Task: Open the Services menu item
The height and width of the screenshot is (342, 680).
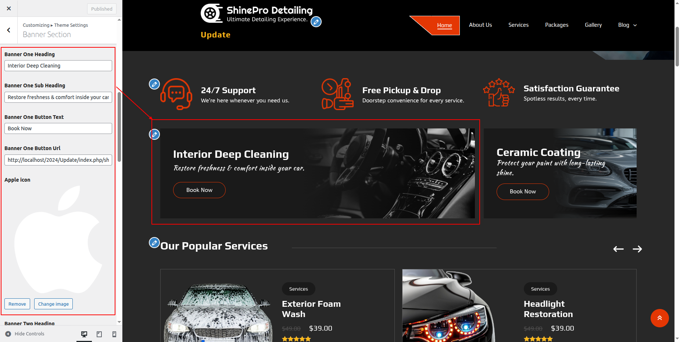Action: (518, 25)
